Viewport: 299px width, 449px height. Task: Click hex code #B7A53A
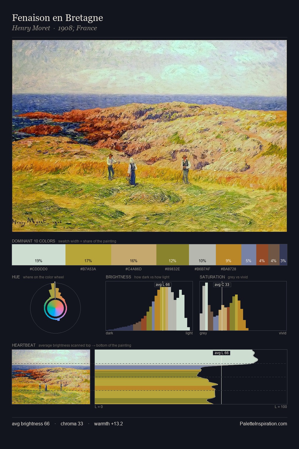pos(88,269)
